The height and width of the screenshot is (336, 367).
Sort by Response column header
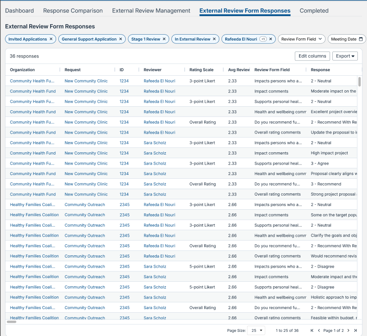tap(320, 70)
